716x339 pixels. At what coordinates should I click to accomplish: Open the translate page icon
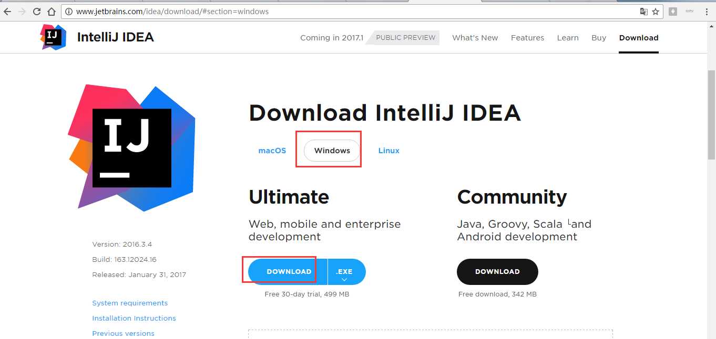(x=644, y=12)
